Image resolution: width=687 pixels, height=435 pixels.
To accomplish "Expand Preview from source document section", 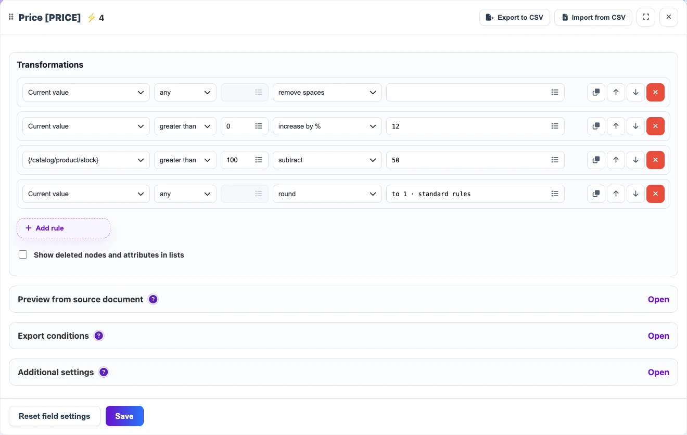I will pyautogui.click(x=658, y=299).
